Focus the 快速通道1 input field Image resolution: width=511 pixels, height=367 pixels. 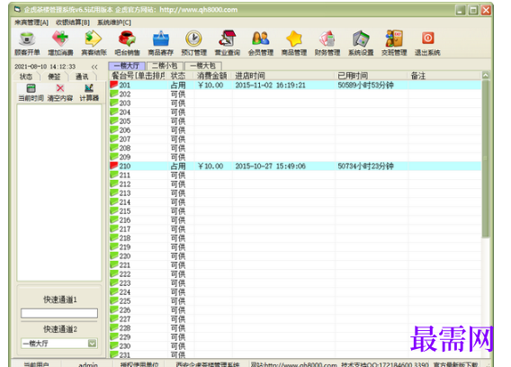point(59,313)
